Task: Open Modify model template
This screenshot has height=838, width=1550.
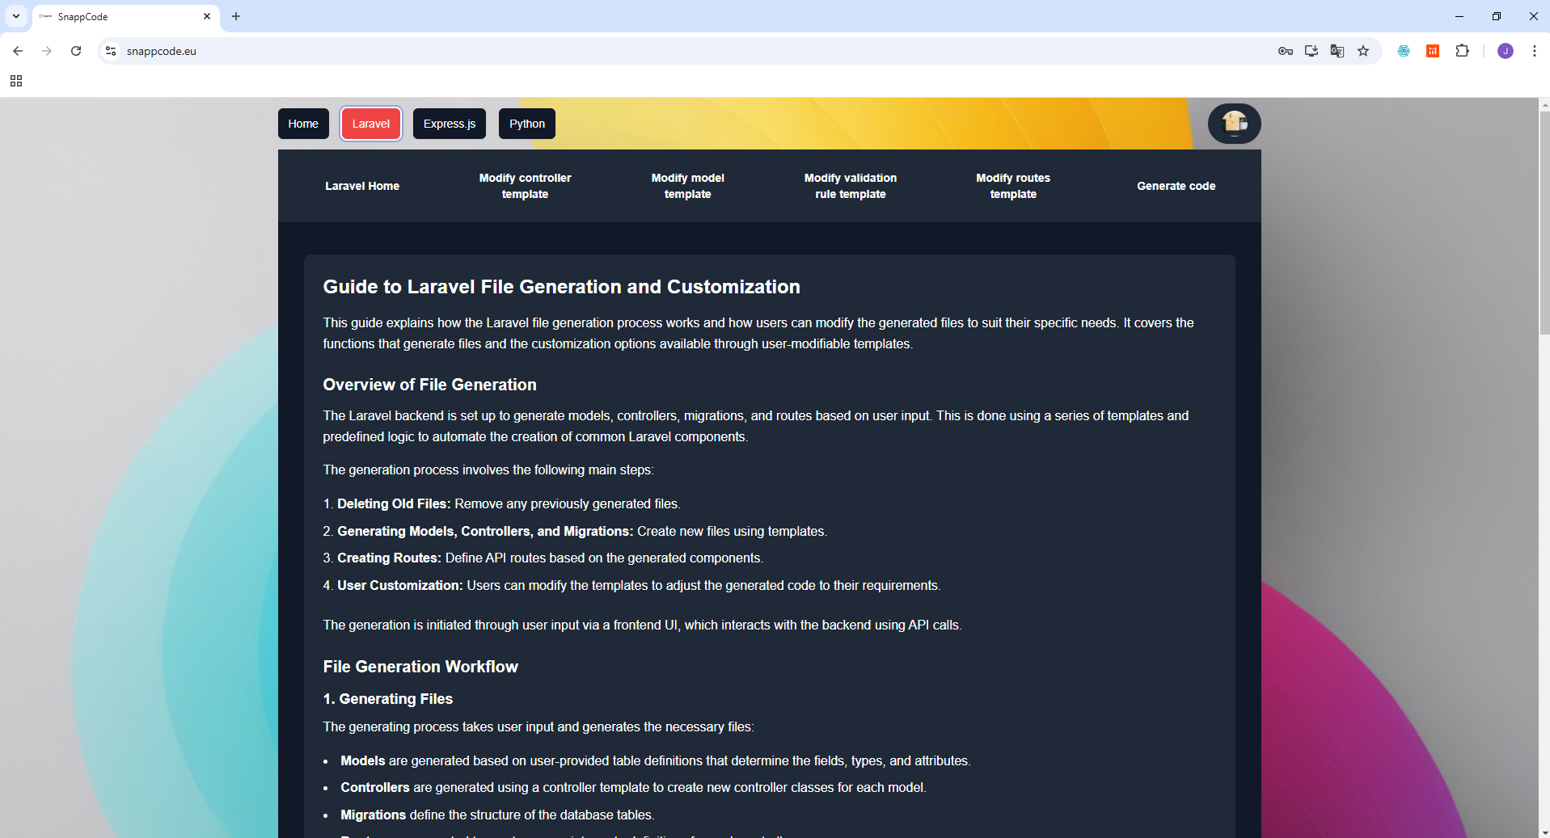Action: pos(688,186)
